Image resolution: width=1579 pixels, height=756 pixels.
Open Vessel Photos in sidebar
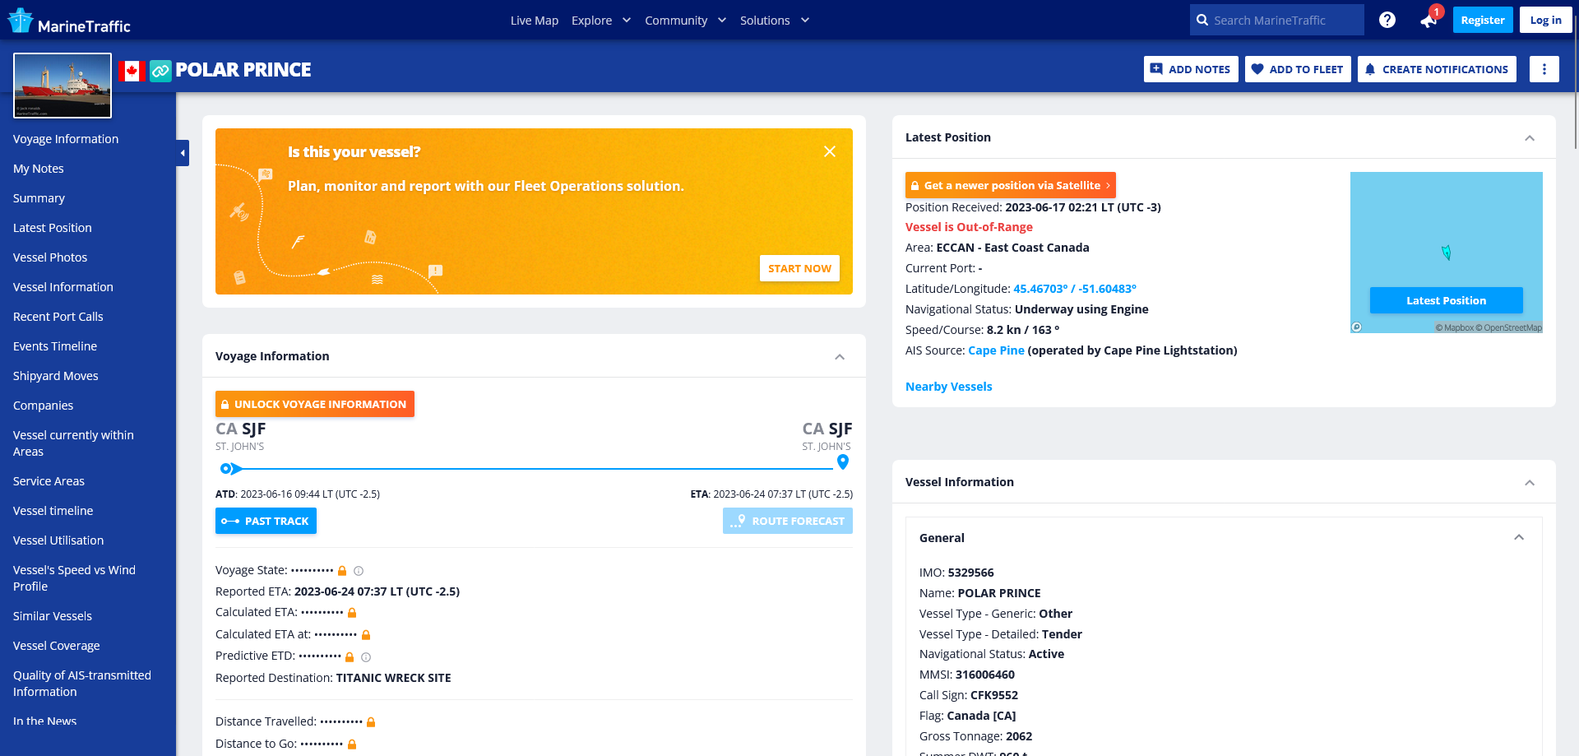click(x=50, y=257)
